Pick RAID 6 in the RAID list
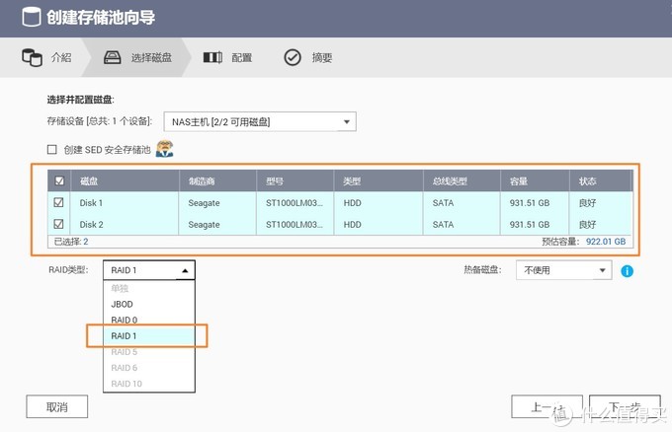Screen dimensions: 672x432 149,368
